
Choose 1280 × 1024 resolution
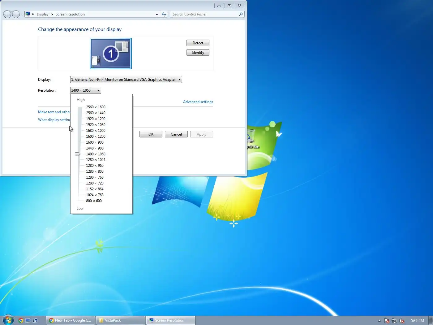pos(96,160)
